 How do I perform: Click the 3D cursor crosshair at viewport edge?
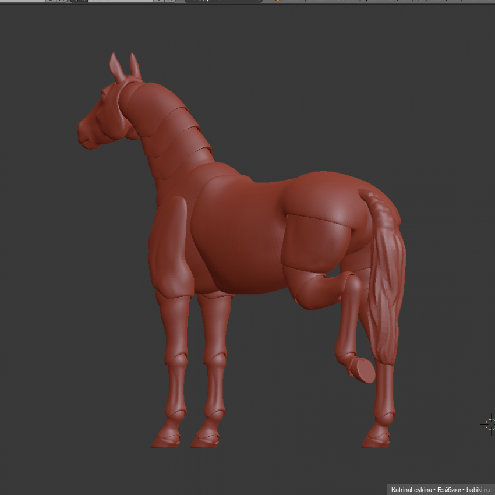(490, 424)
